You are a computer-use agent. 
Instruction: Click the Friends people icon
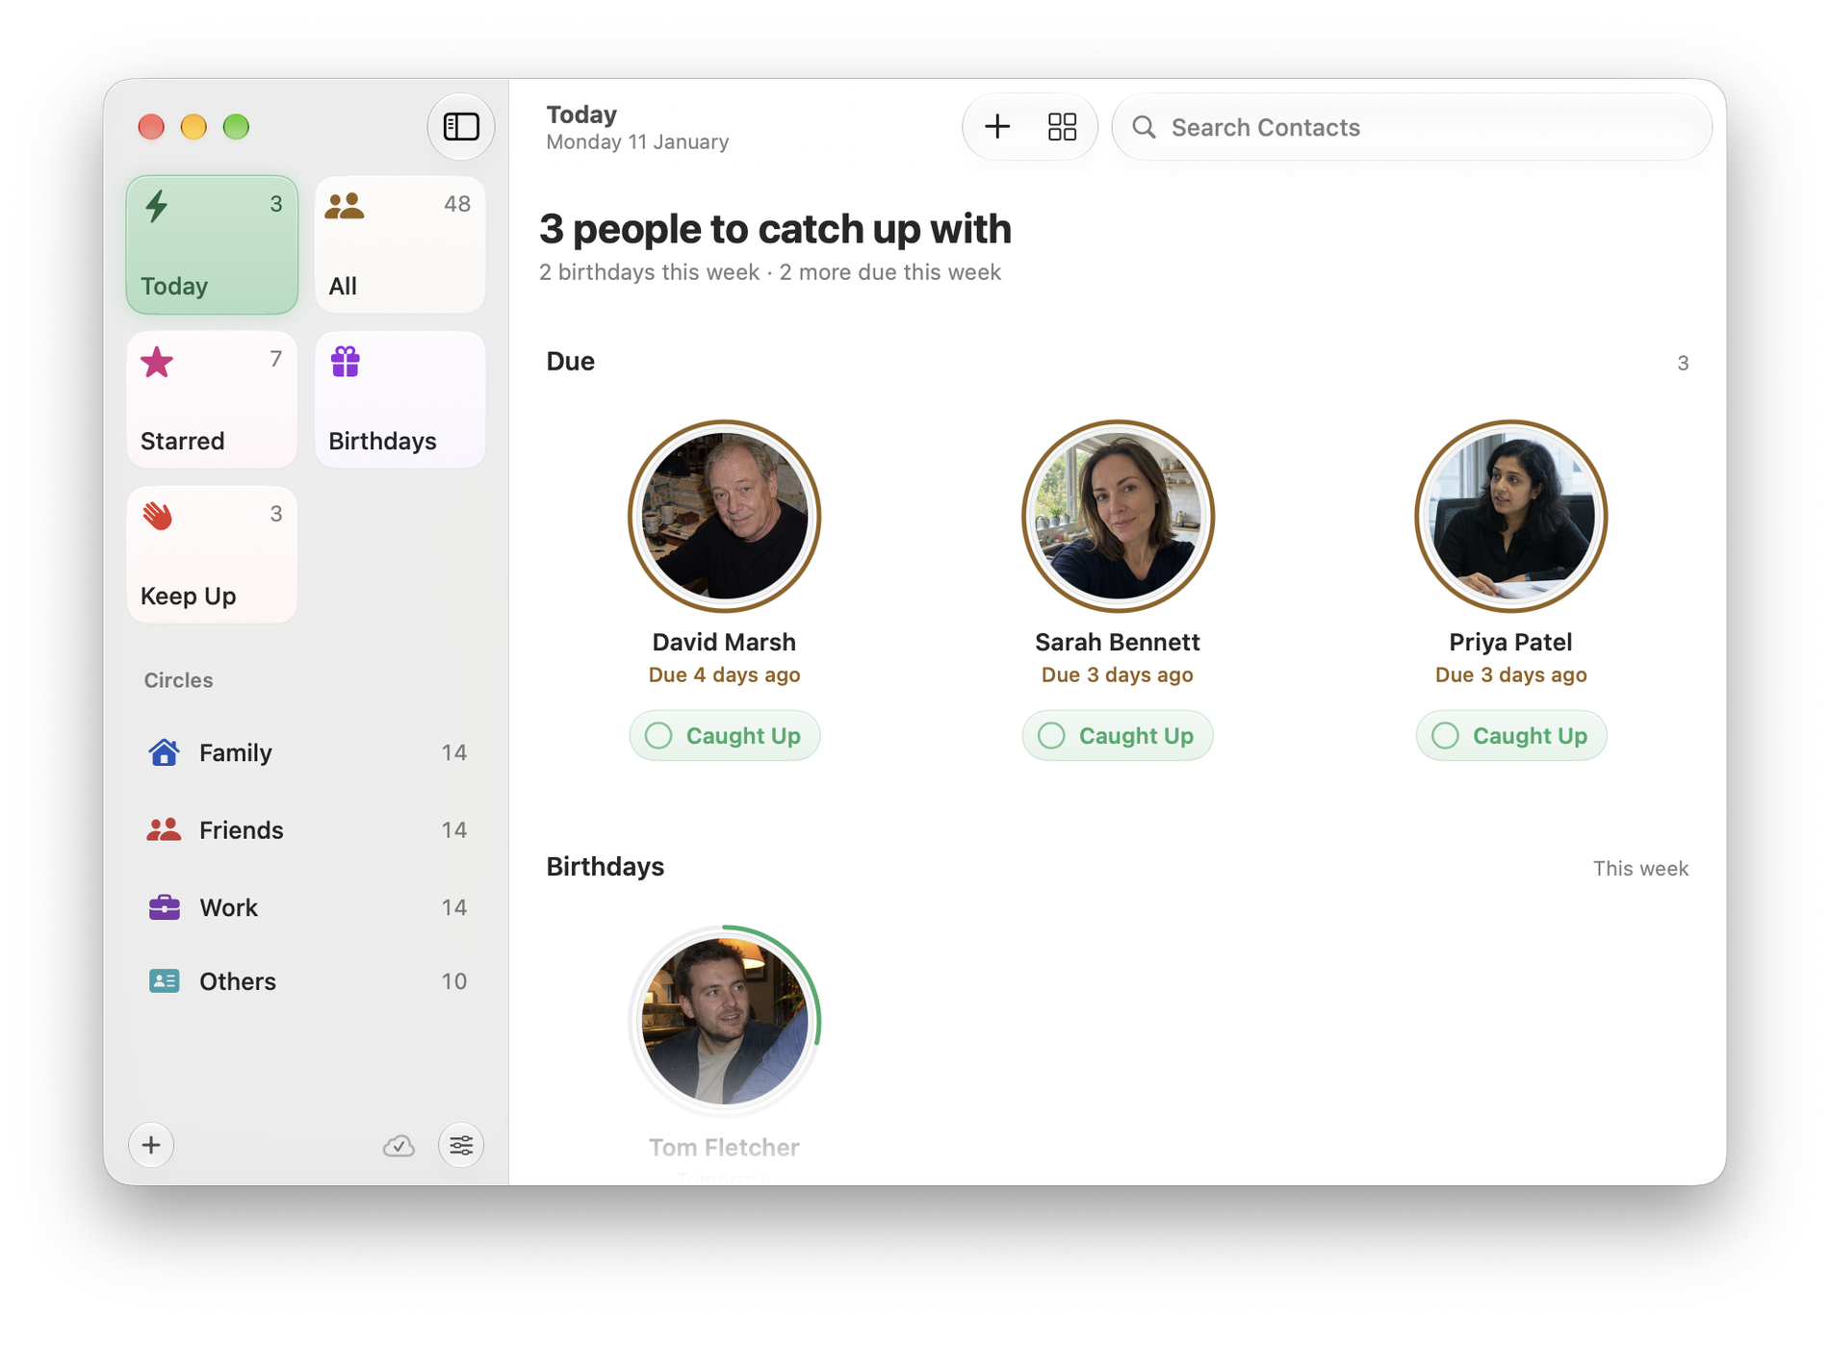tap(164, 829)
